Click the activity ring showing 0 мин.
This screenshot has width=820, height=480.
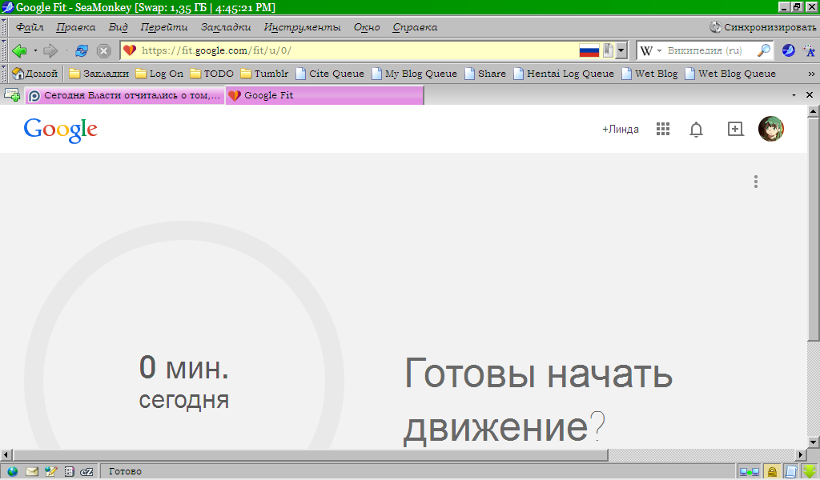coord(184,335)
